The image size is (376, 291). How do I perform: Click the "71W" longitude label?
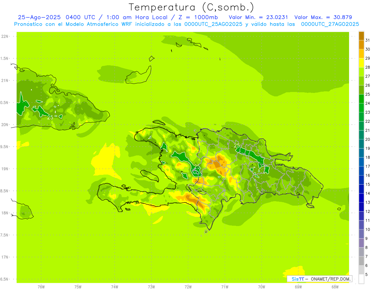pyautogui.click(x=225, y=287)
